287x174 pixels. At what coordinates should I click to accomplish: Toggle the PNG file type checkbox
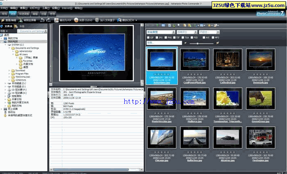pos(166,37)
